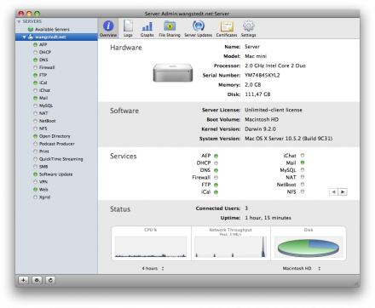Screen dimensions: 375x308
Task: Select Open Directory in sidebar
Action: point(55,136)
